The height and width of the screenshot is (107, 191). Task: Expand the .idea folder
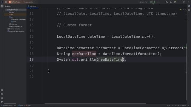(8, 12)
